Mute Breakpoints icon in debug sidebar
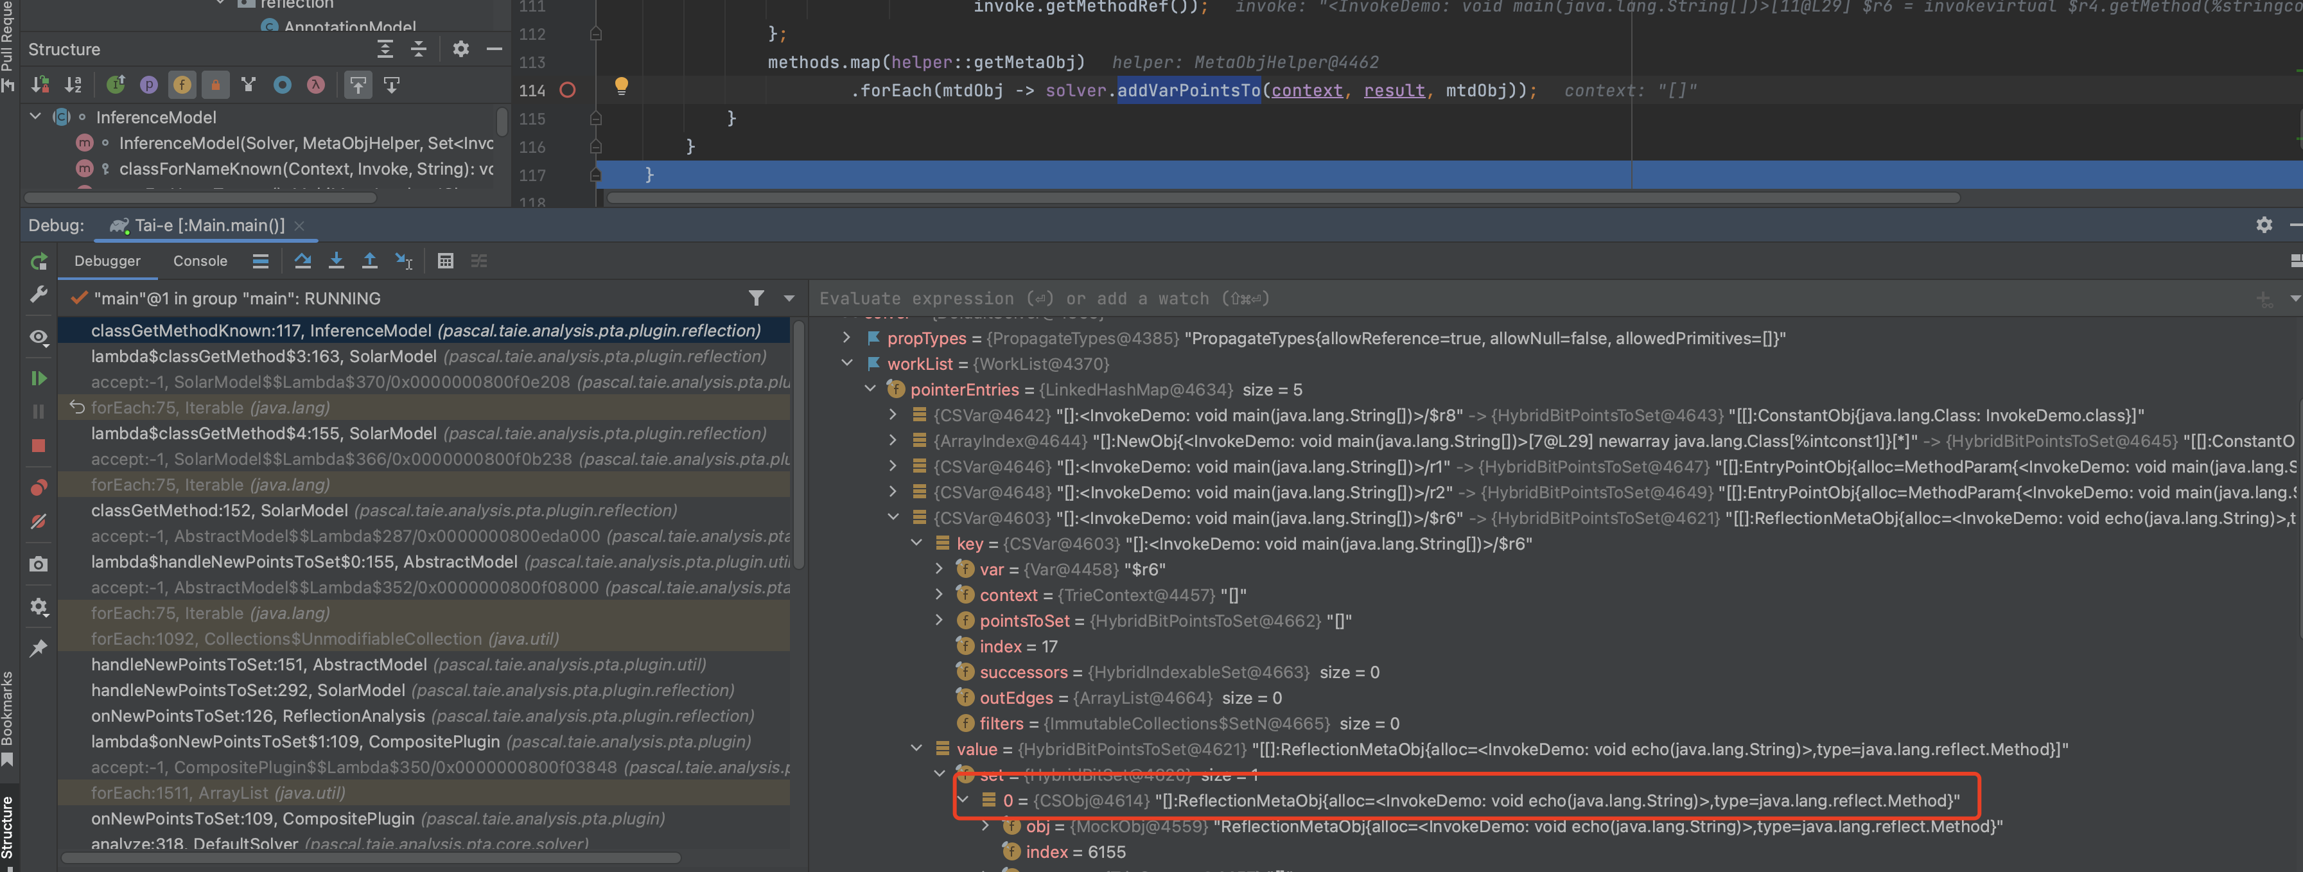Screen dimensions: 2303x872 tap(39, 521)
